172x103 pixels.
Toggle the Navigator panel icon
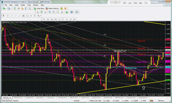22,8
